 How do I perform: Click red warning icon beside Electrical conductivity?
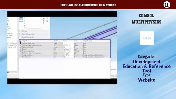click(20, 43)
